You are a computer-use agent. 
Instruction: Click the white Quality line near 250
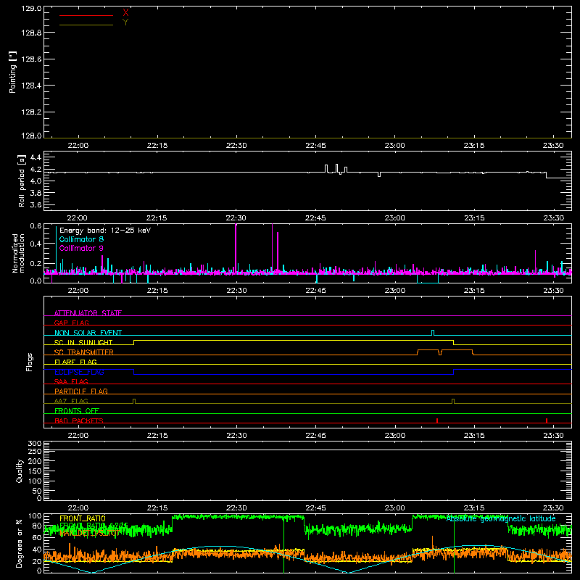click(307, 449)
